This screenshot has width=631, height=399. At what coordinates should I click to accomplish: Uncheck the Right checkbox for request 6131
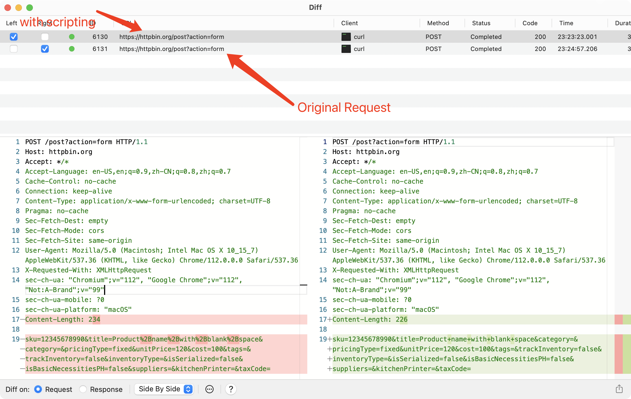45,49
